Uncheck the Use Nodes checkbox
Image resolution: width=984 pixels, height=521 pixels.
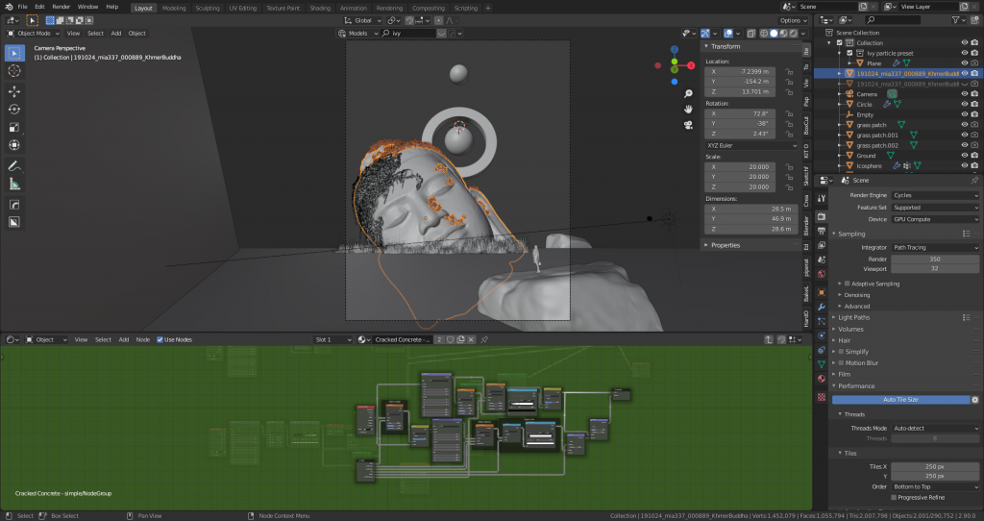[x=160, y=339]
